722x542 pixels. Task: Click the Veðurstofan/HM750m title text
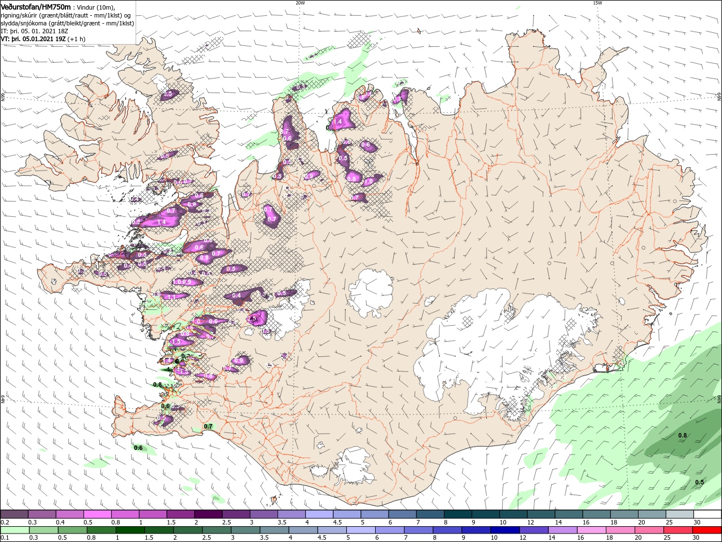click(36, 6)
